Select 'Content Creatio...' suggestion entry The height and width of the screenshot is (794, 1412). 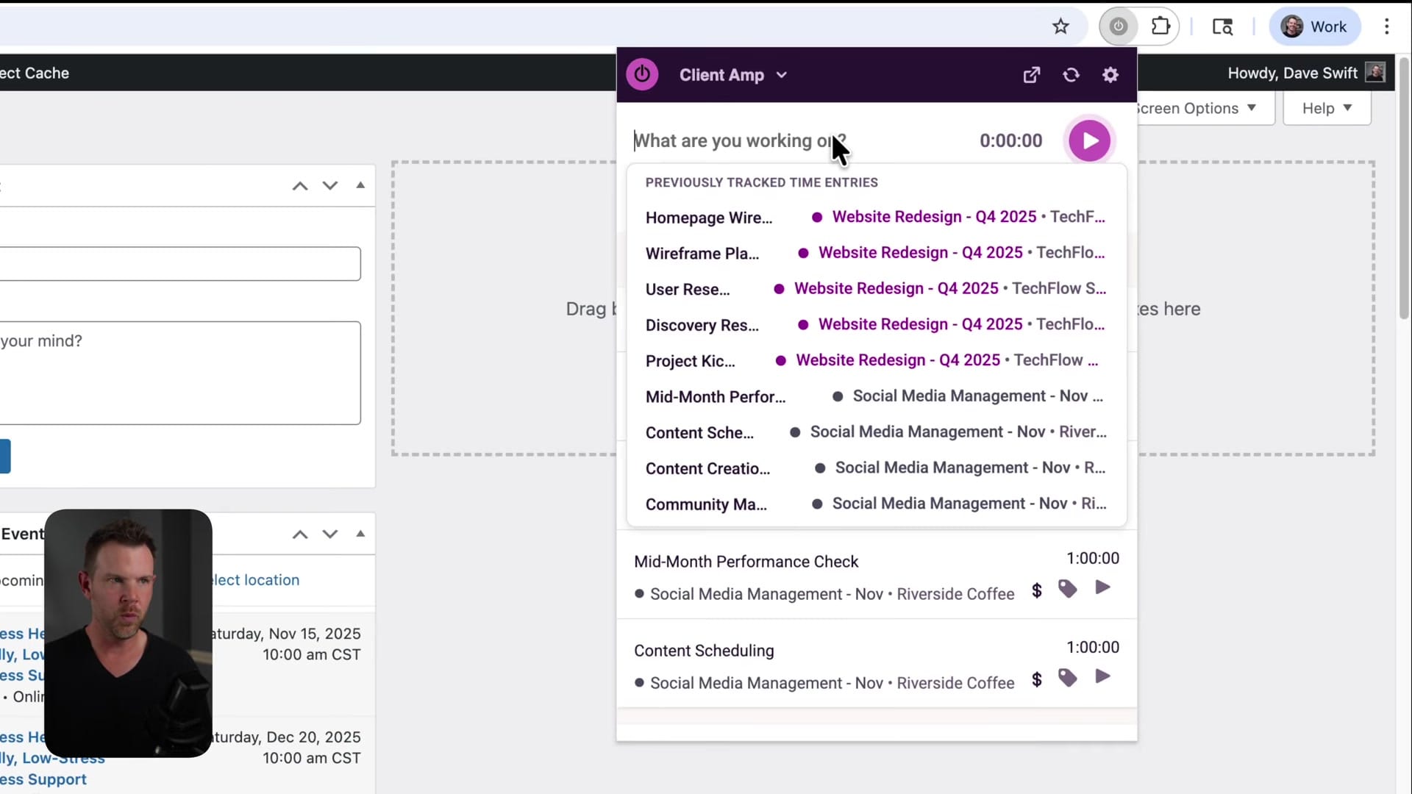pos(876,468)
